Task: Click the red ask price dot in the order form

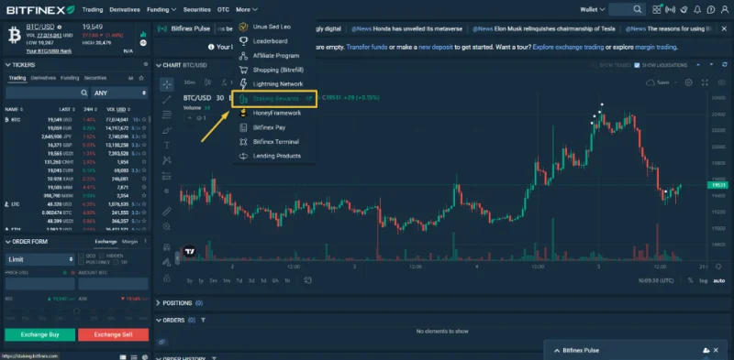Action: point(72,272)
